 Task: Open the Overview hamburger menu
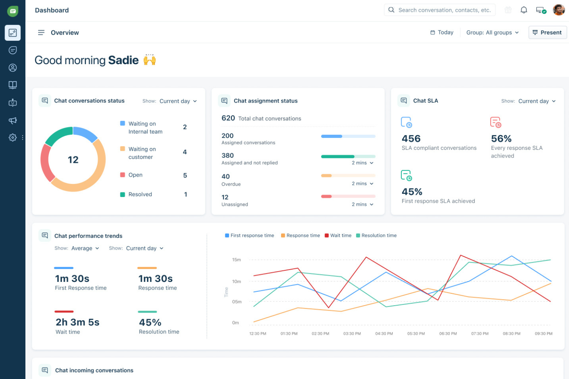[x=41, y=32]
